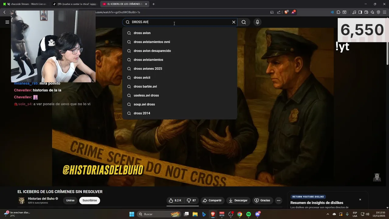Open the more actions ellipsis button

(x=278, y=200)
